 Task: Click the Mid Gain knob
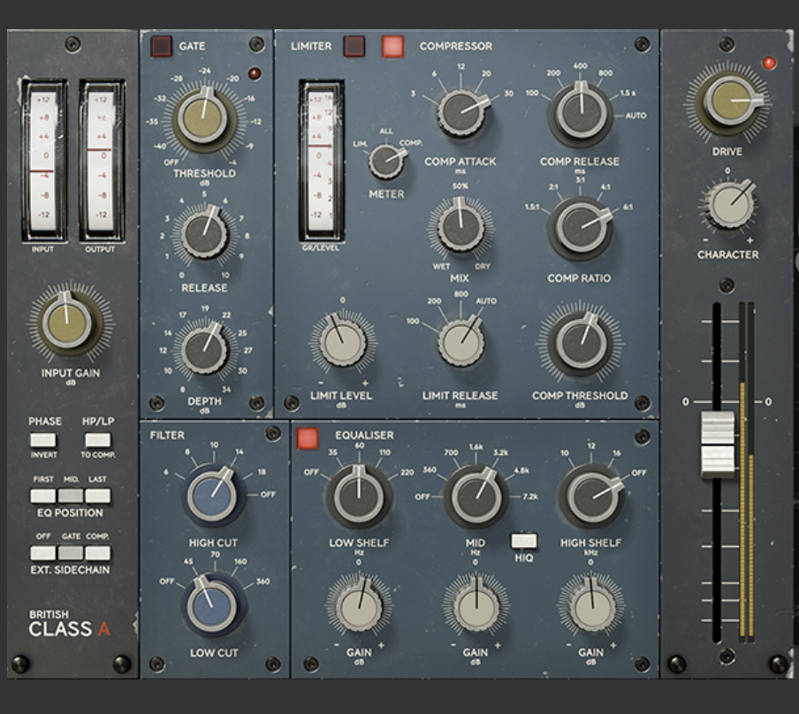[476, 607]
